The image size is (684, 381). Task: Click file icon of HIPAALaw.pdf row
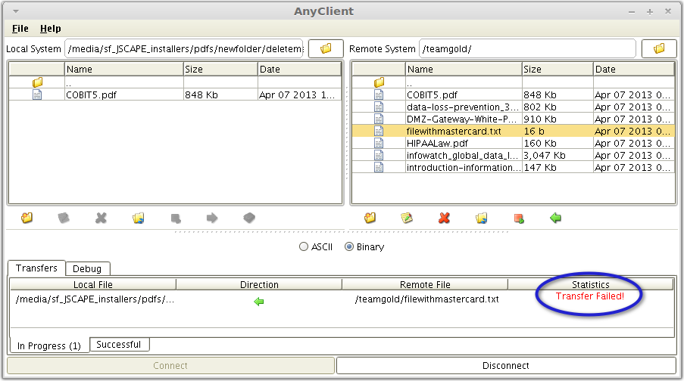click(x=379, y=143)
